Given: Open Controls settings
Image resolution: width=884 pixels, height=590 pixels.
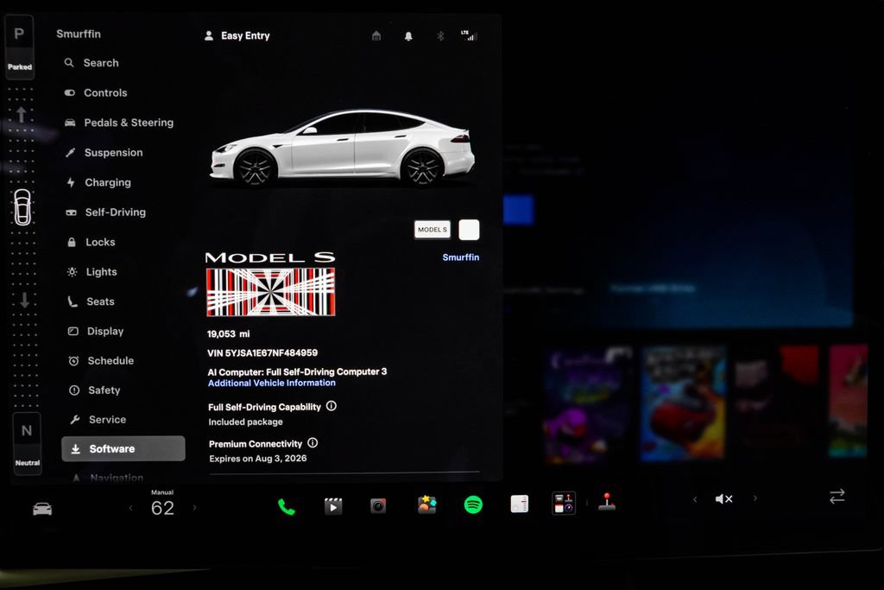Looking at the screenshot, I should [96, 92].
